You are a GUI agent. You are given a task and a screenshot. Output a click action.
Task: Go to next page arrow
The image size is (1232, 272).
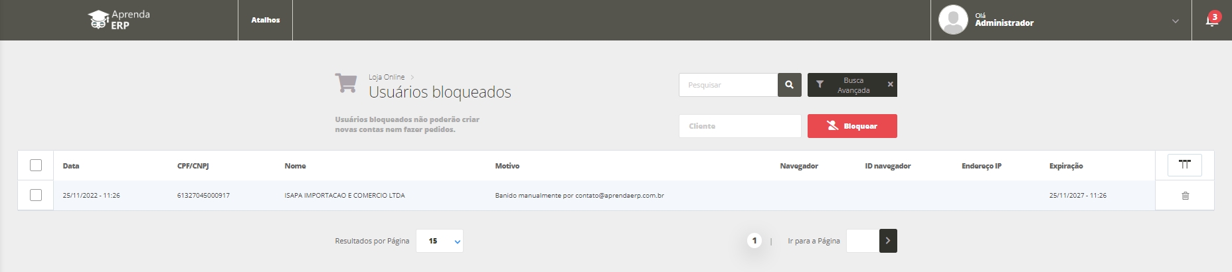point(888,241)
